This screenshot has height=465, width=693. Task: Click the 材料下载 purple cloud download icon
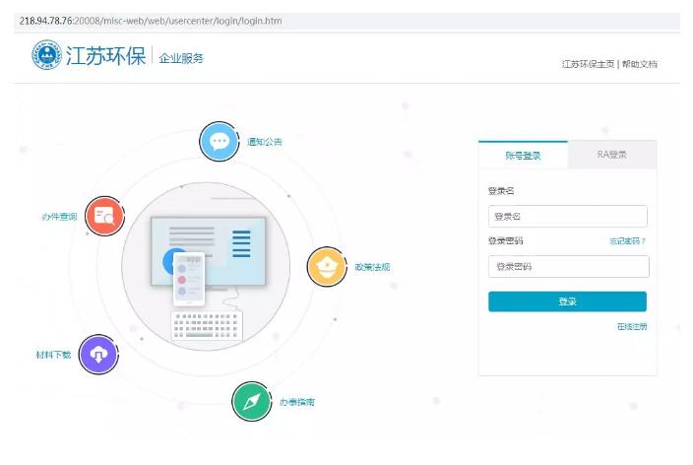(x=97, y=354)
